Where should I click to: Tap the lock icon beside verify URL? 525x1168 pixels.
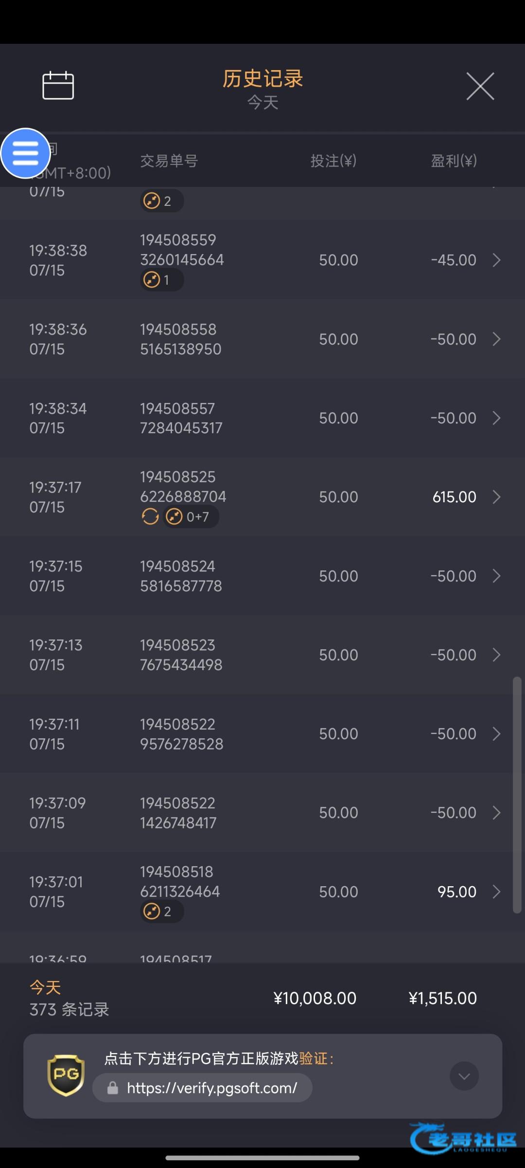click(x=113, y=1088)
